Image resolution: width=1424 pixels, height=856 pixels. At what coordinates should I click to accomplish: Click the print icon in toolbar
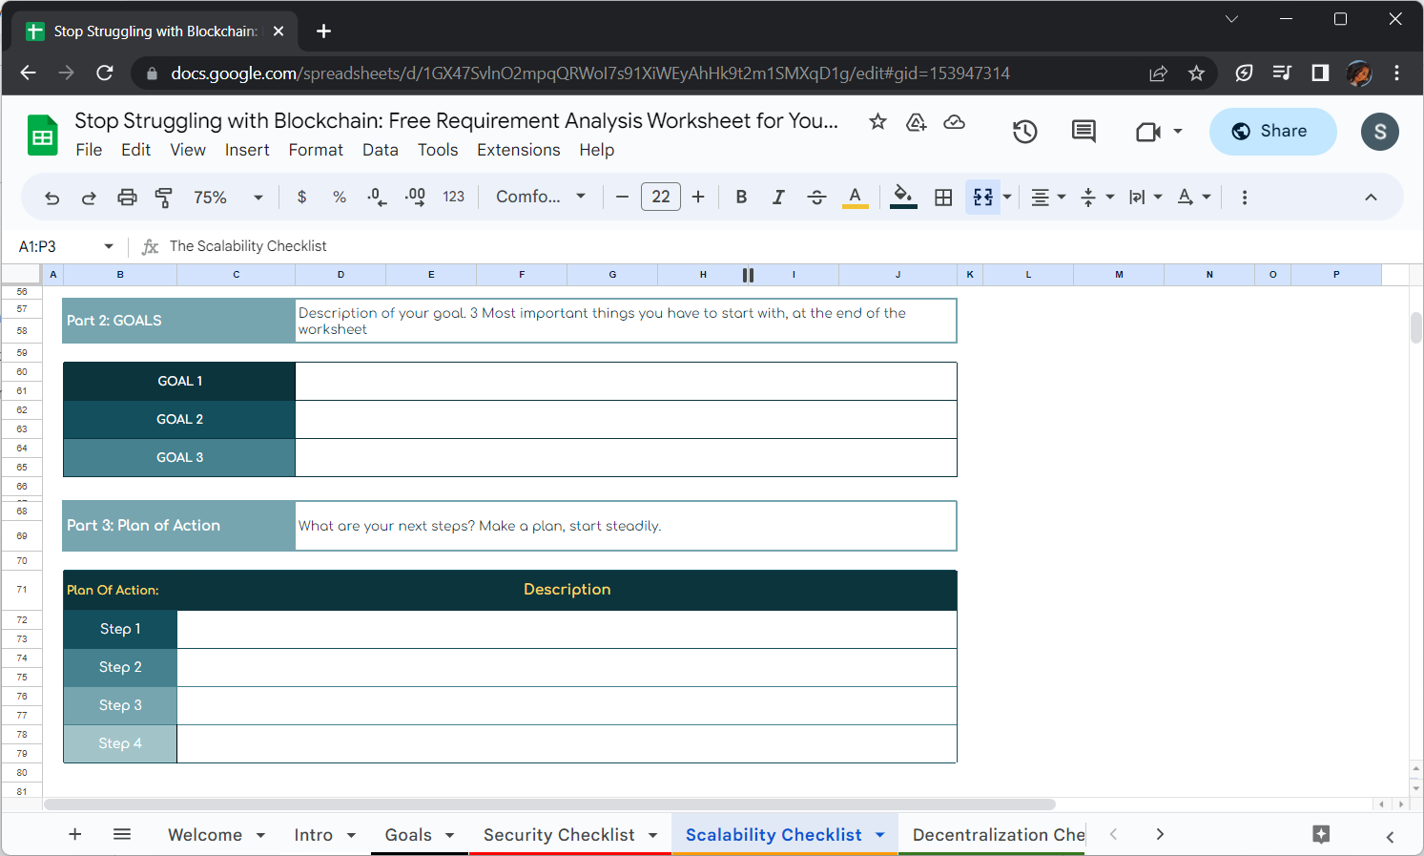[127, 198]
